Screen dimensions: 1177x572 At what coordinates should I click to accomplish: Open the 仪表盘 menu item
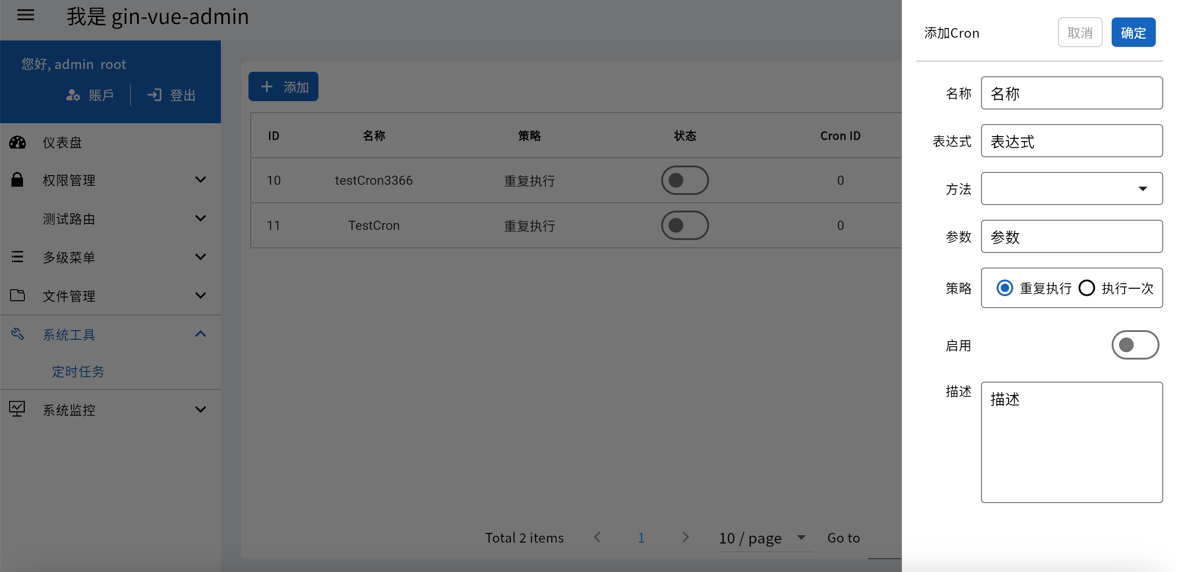[x=63, y=143]
